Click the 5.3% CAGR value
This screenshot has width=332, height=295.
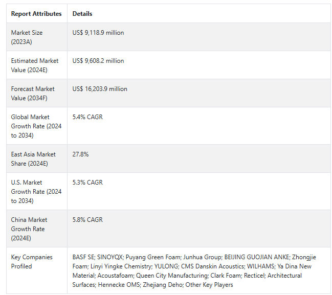pyautogui.click(x=87, y=183)
